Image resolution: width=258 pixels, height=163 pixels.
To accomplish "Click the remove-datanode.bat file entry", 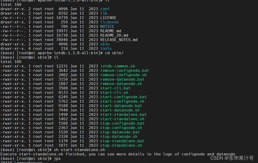I will [x=122, y=79].
